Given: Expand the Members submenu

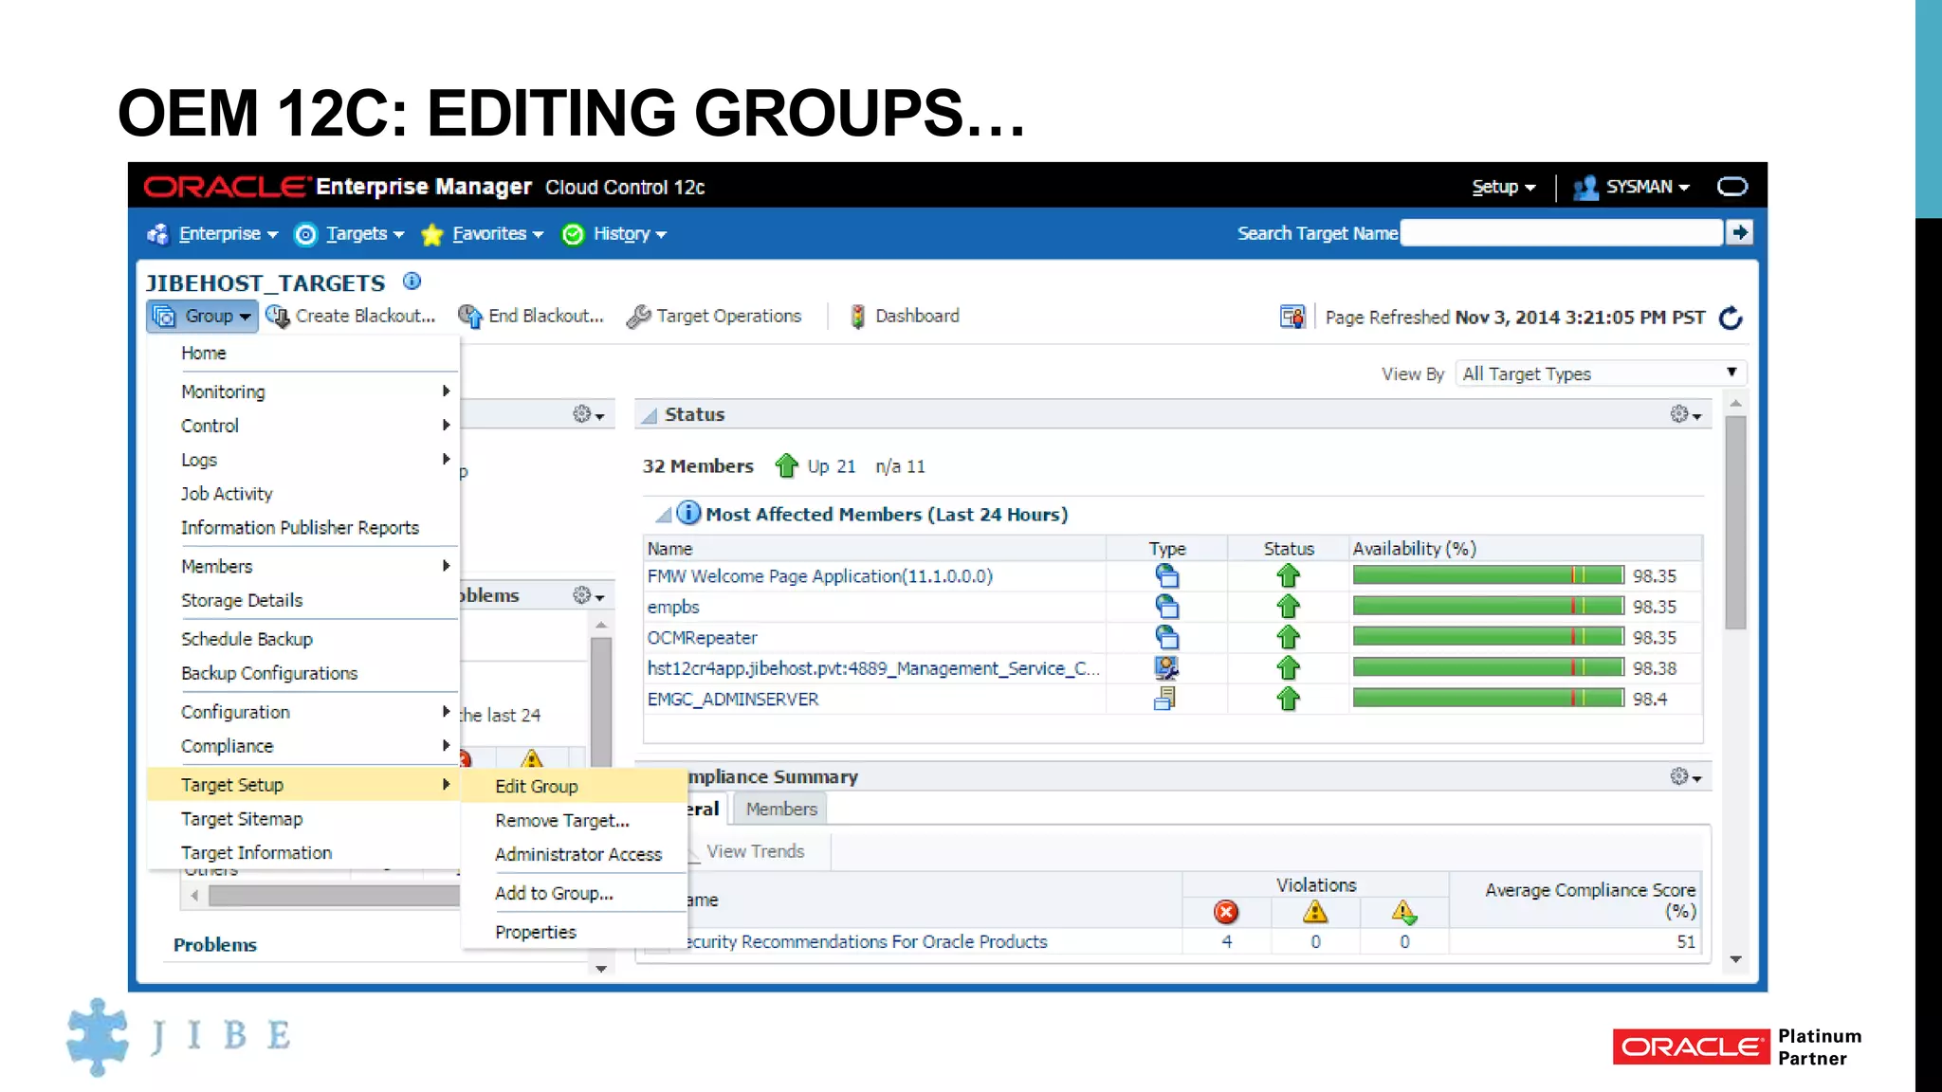Looking at the screenshot, I should pyautogui.click(x=303, y=566).
